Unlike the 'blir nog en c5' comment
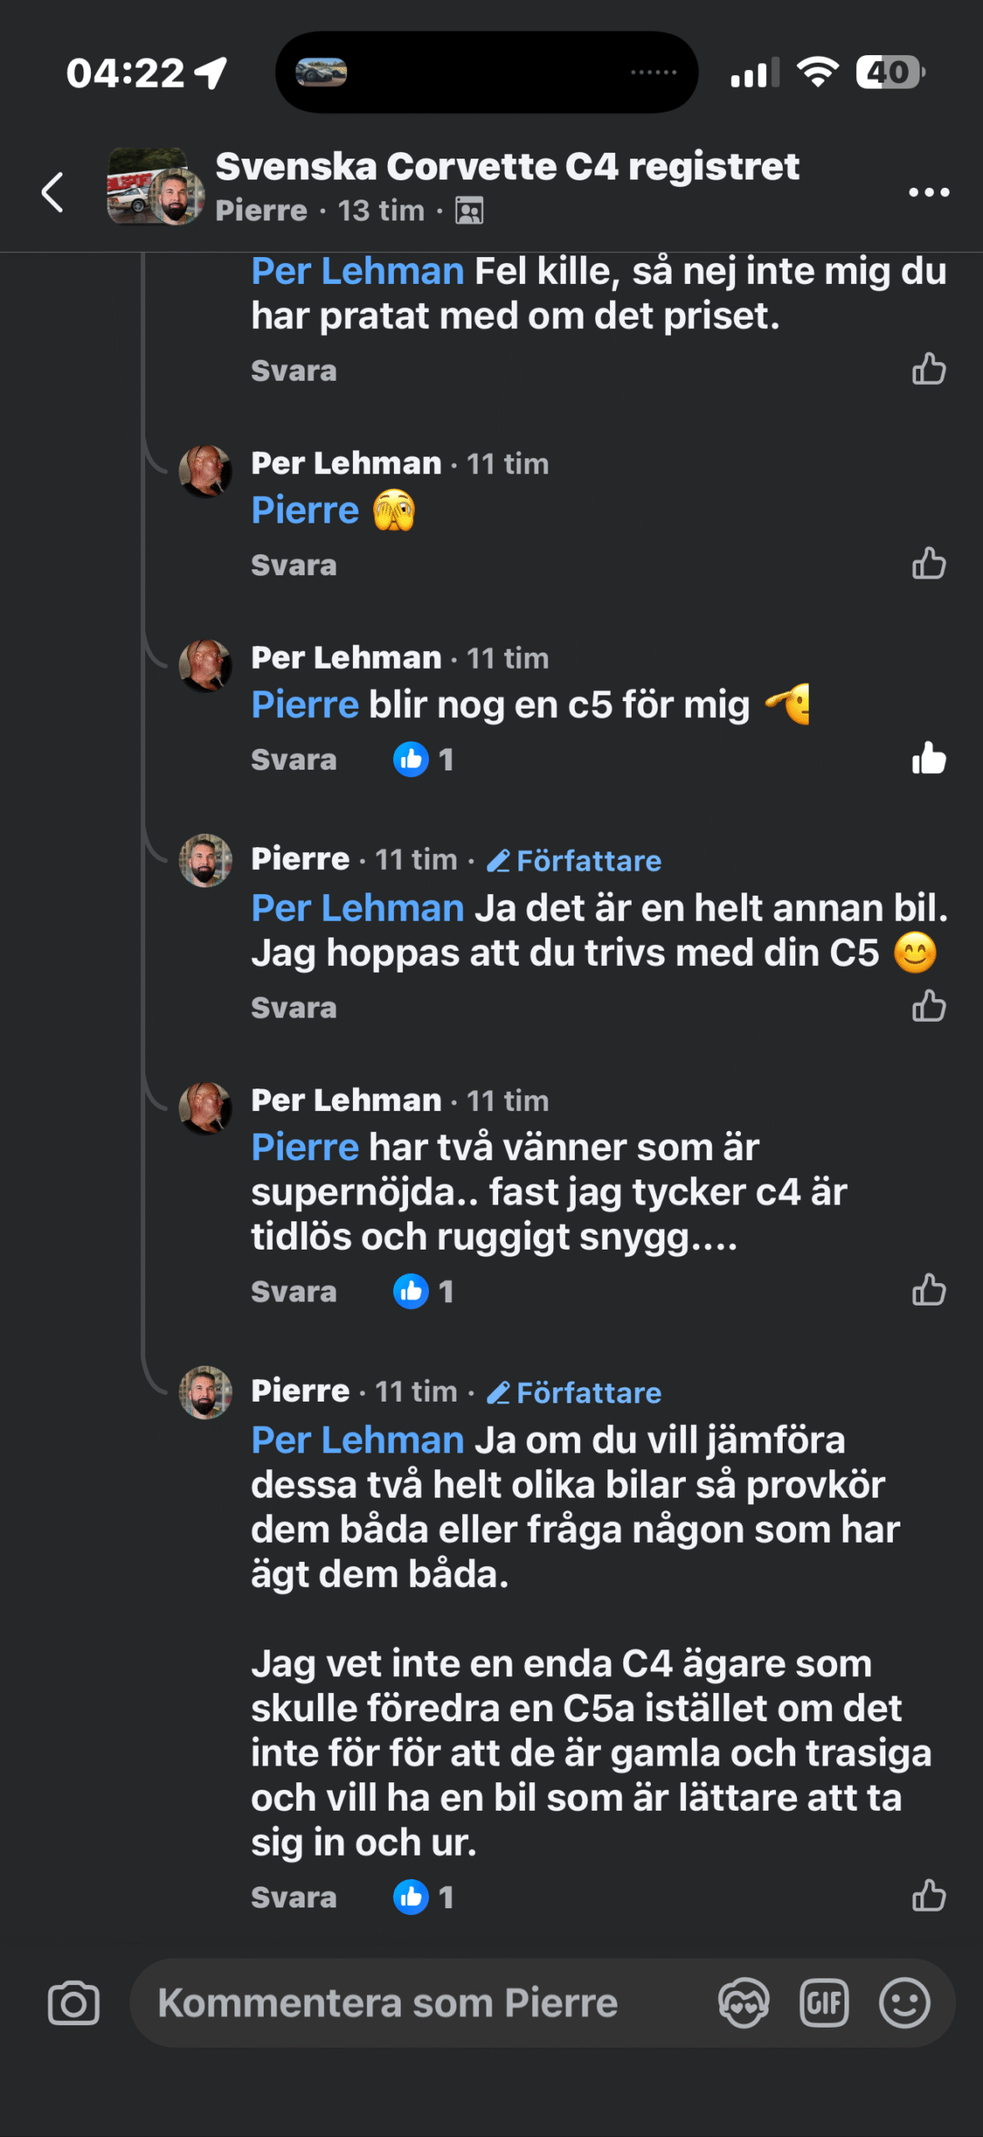The image size is (983, 2137). point(929,760)
